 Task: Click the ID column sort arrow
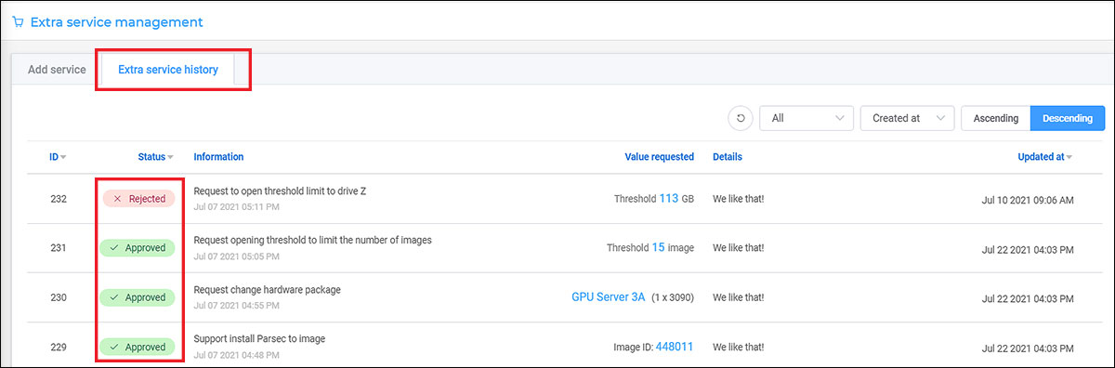click(63, 158)
